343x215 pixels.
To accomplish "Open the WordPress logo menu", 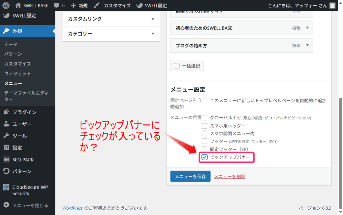I will [x=6, y=5].
